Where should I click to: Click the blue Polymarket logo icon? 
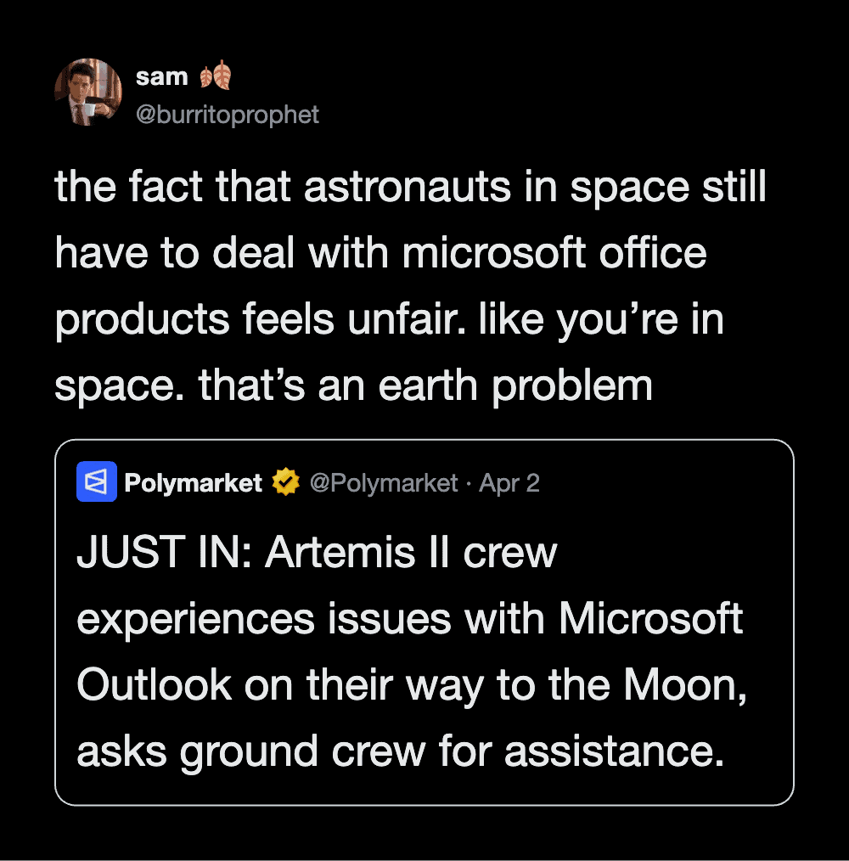tap(97, 483)
